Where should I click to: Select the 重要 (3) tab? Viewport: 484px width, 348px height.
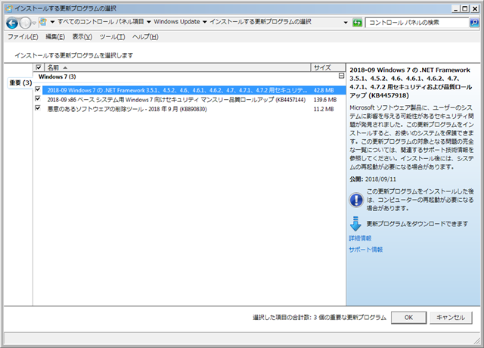click(20, 82)
